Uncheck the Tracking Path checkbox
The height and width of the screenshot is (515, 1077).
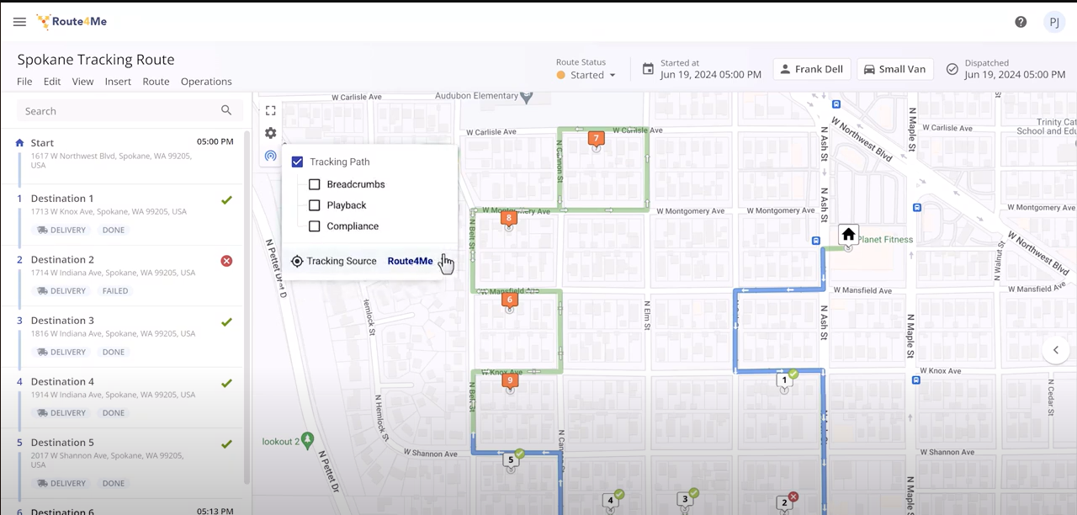297,162
